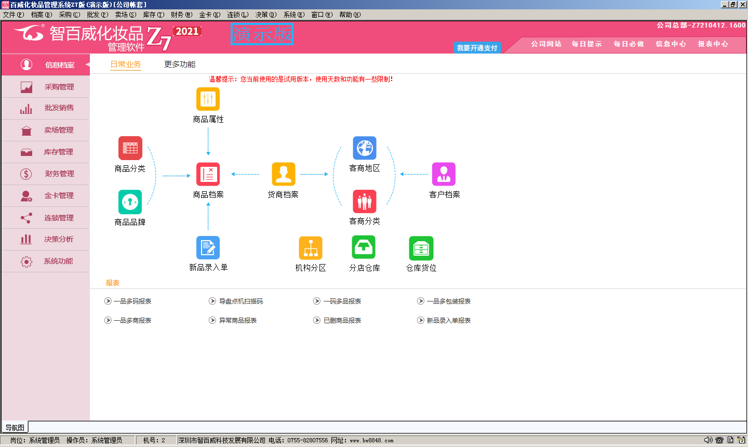Screen dimensions: 748x447
Task: Click the 客商地区 globe icon
Action: pyautogui.click(x=364, y=148)
